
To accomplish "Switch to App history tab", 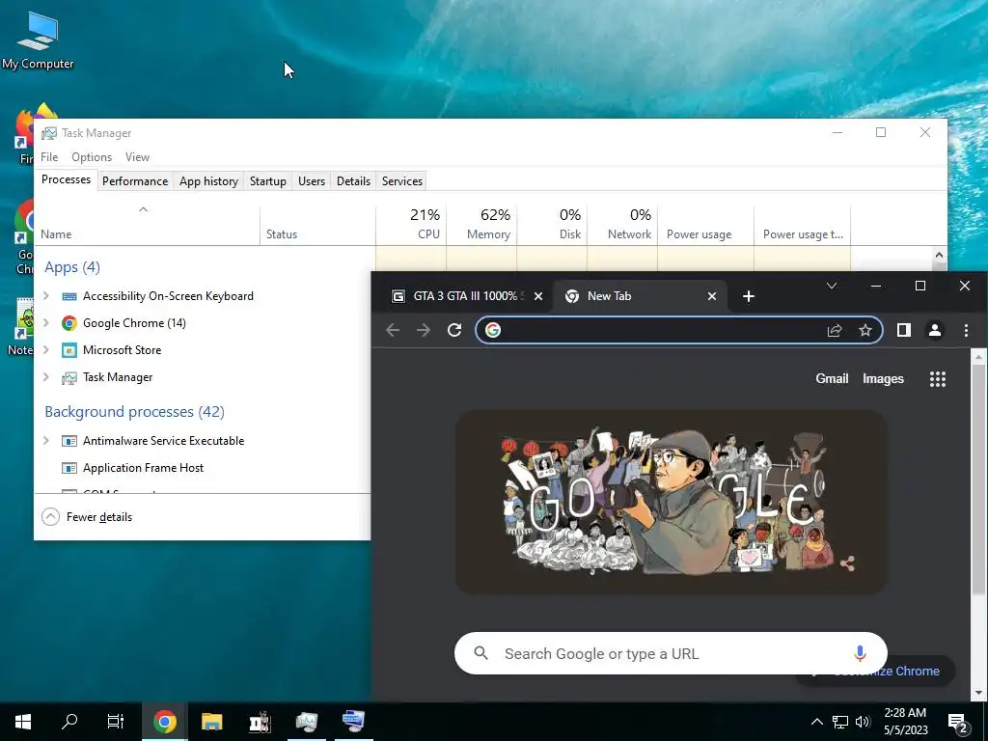I will coord(208,180).
